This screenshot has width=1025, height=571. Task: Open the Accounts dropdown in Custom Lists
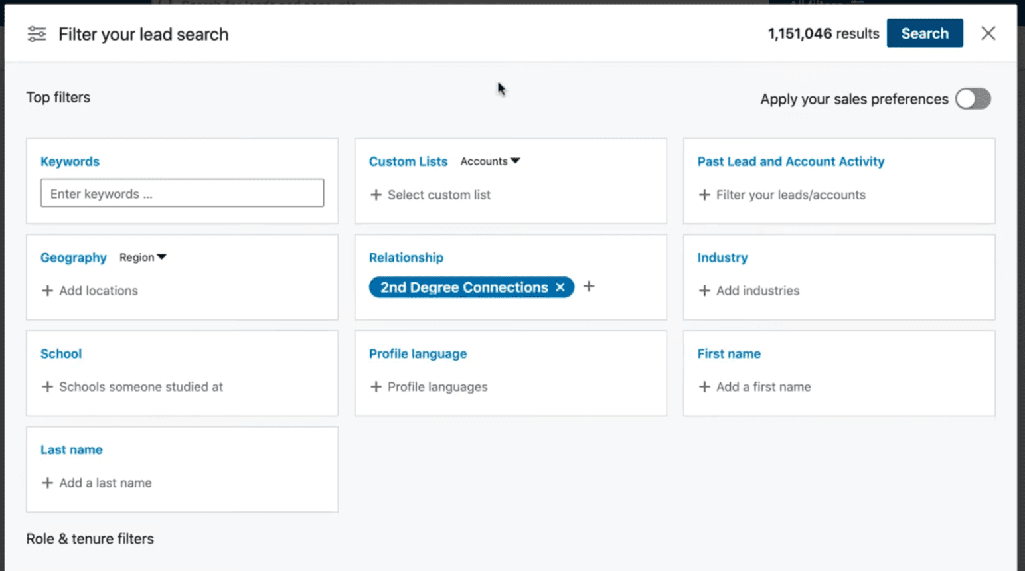coord(490,161)
